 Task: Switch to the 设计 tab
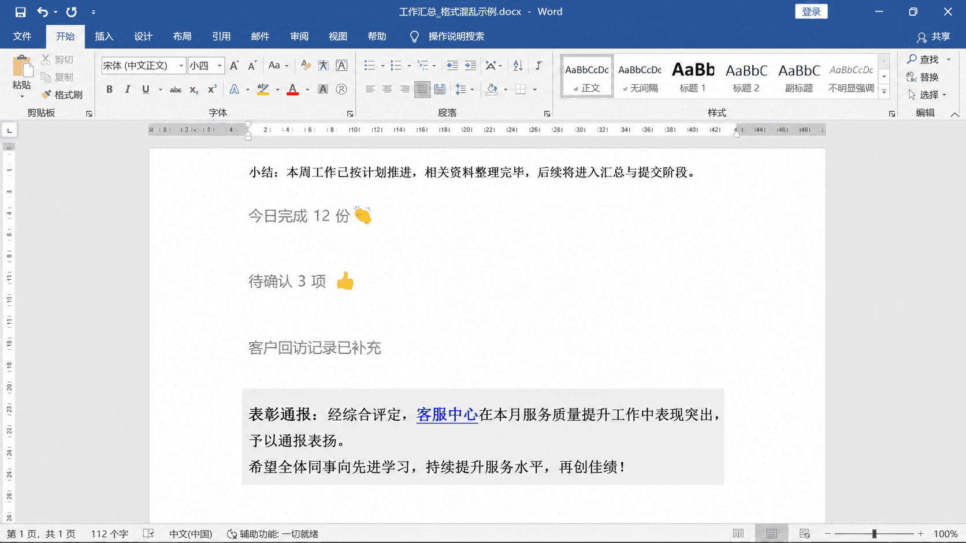pyautogui.click(x=143, y=36)
